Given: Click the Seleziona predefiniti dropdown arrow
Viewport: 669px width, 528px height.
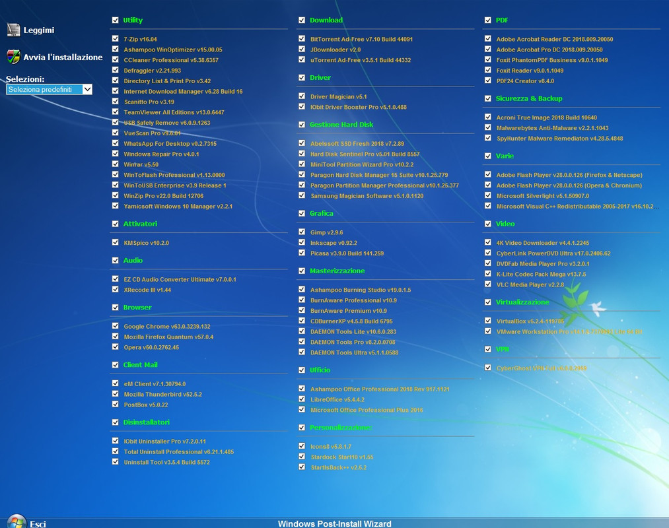Looking at the screenshot, I should 87,89.
